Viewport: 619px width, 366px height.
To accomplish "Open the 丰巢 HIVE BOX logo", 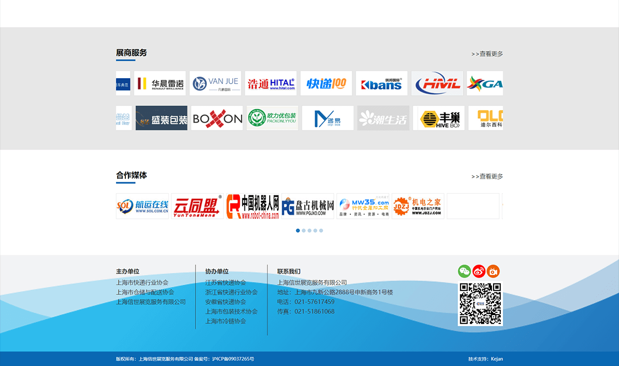I will click(x=438, y=118).
